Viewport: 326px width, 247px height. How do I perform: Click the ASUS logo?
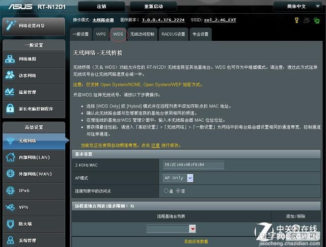point(20,7)
